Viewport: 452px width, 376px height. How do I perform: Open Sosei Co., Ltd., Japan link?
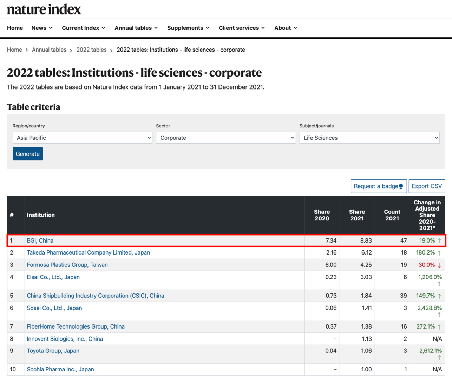click(54, 308)
